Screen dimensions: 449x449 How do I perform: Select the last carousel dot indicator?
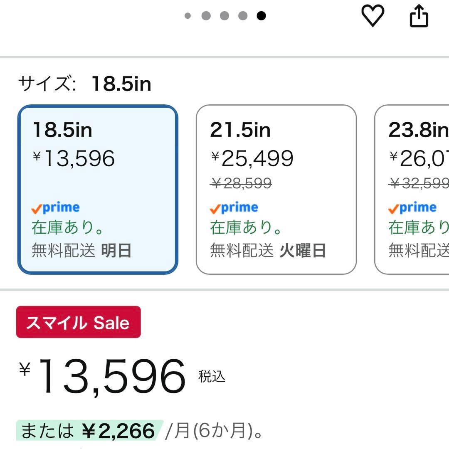tap(261, 16)
